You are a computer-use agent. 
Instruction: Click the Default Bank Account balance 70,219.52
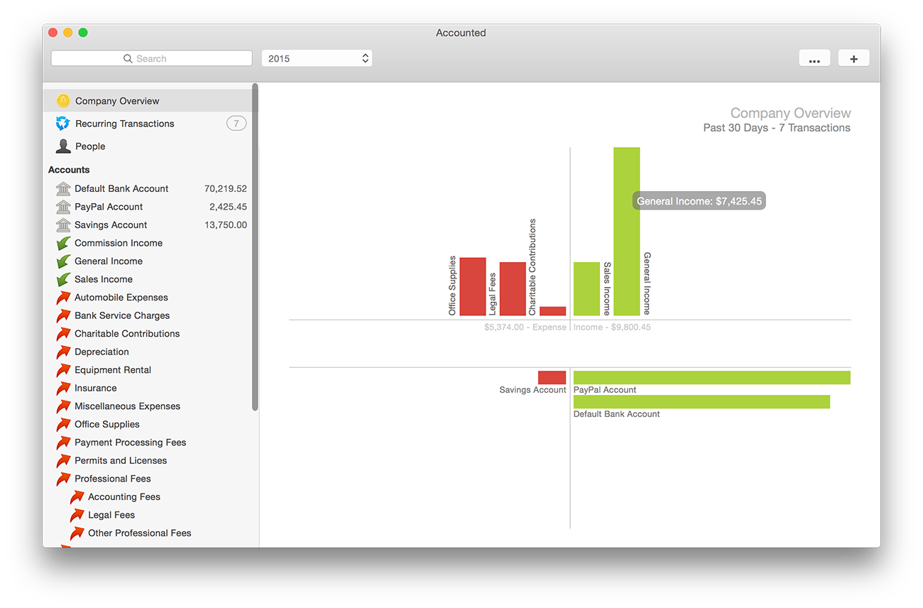(225, 189)
